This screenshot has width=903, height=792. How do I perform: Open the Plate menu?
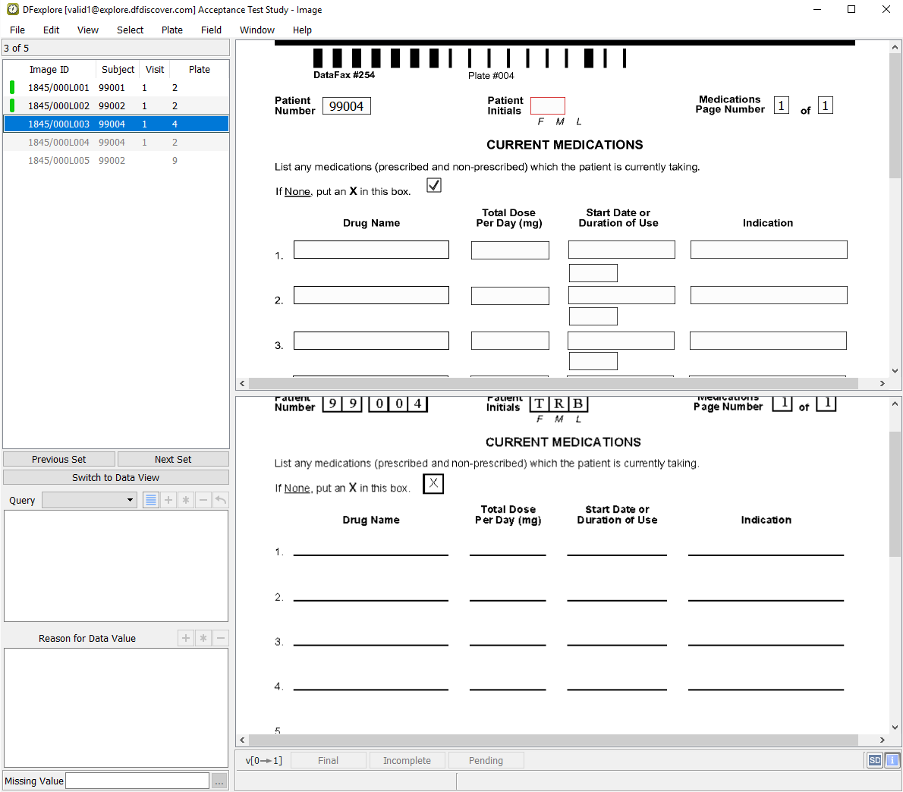172,30
